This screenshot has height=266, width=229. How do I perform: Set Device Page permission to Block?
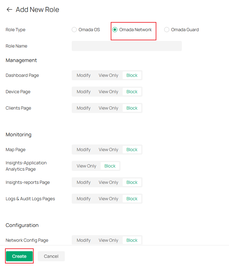pyautogui.click(x=132, y=92)
